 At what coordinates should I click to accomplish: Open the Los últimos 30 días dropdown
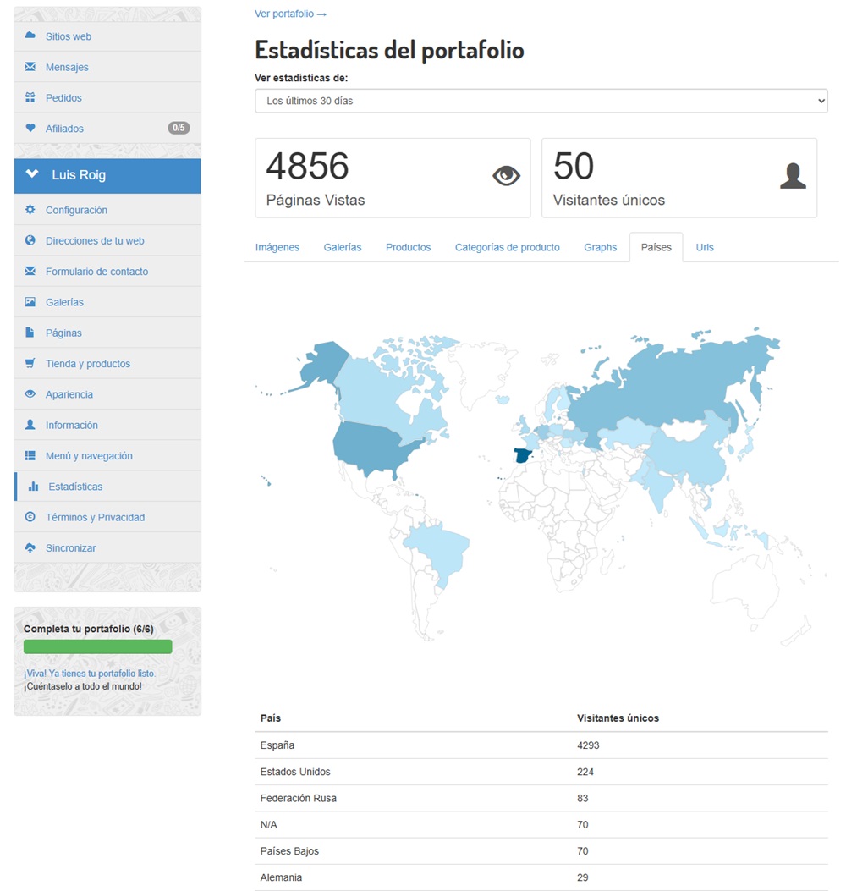click(x=541, y=101)
